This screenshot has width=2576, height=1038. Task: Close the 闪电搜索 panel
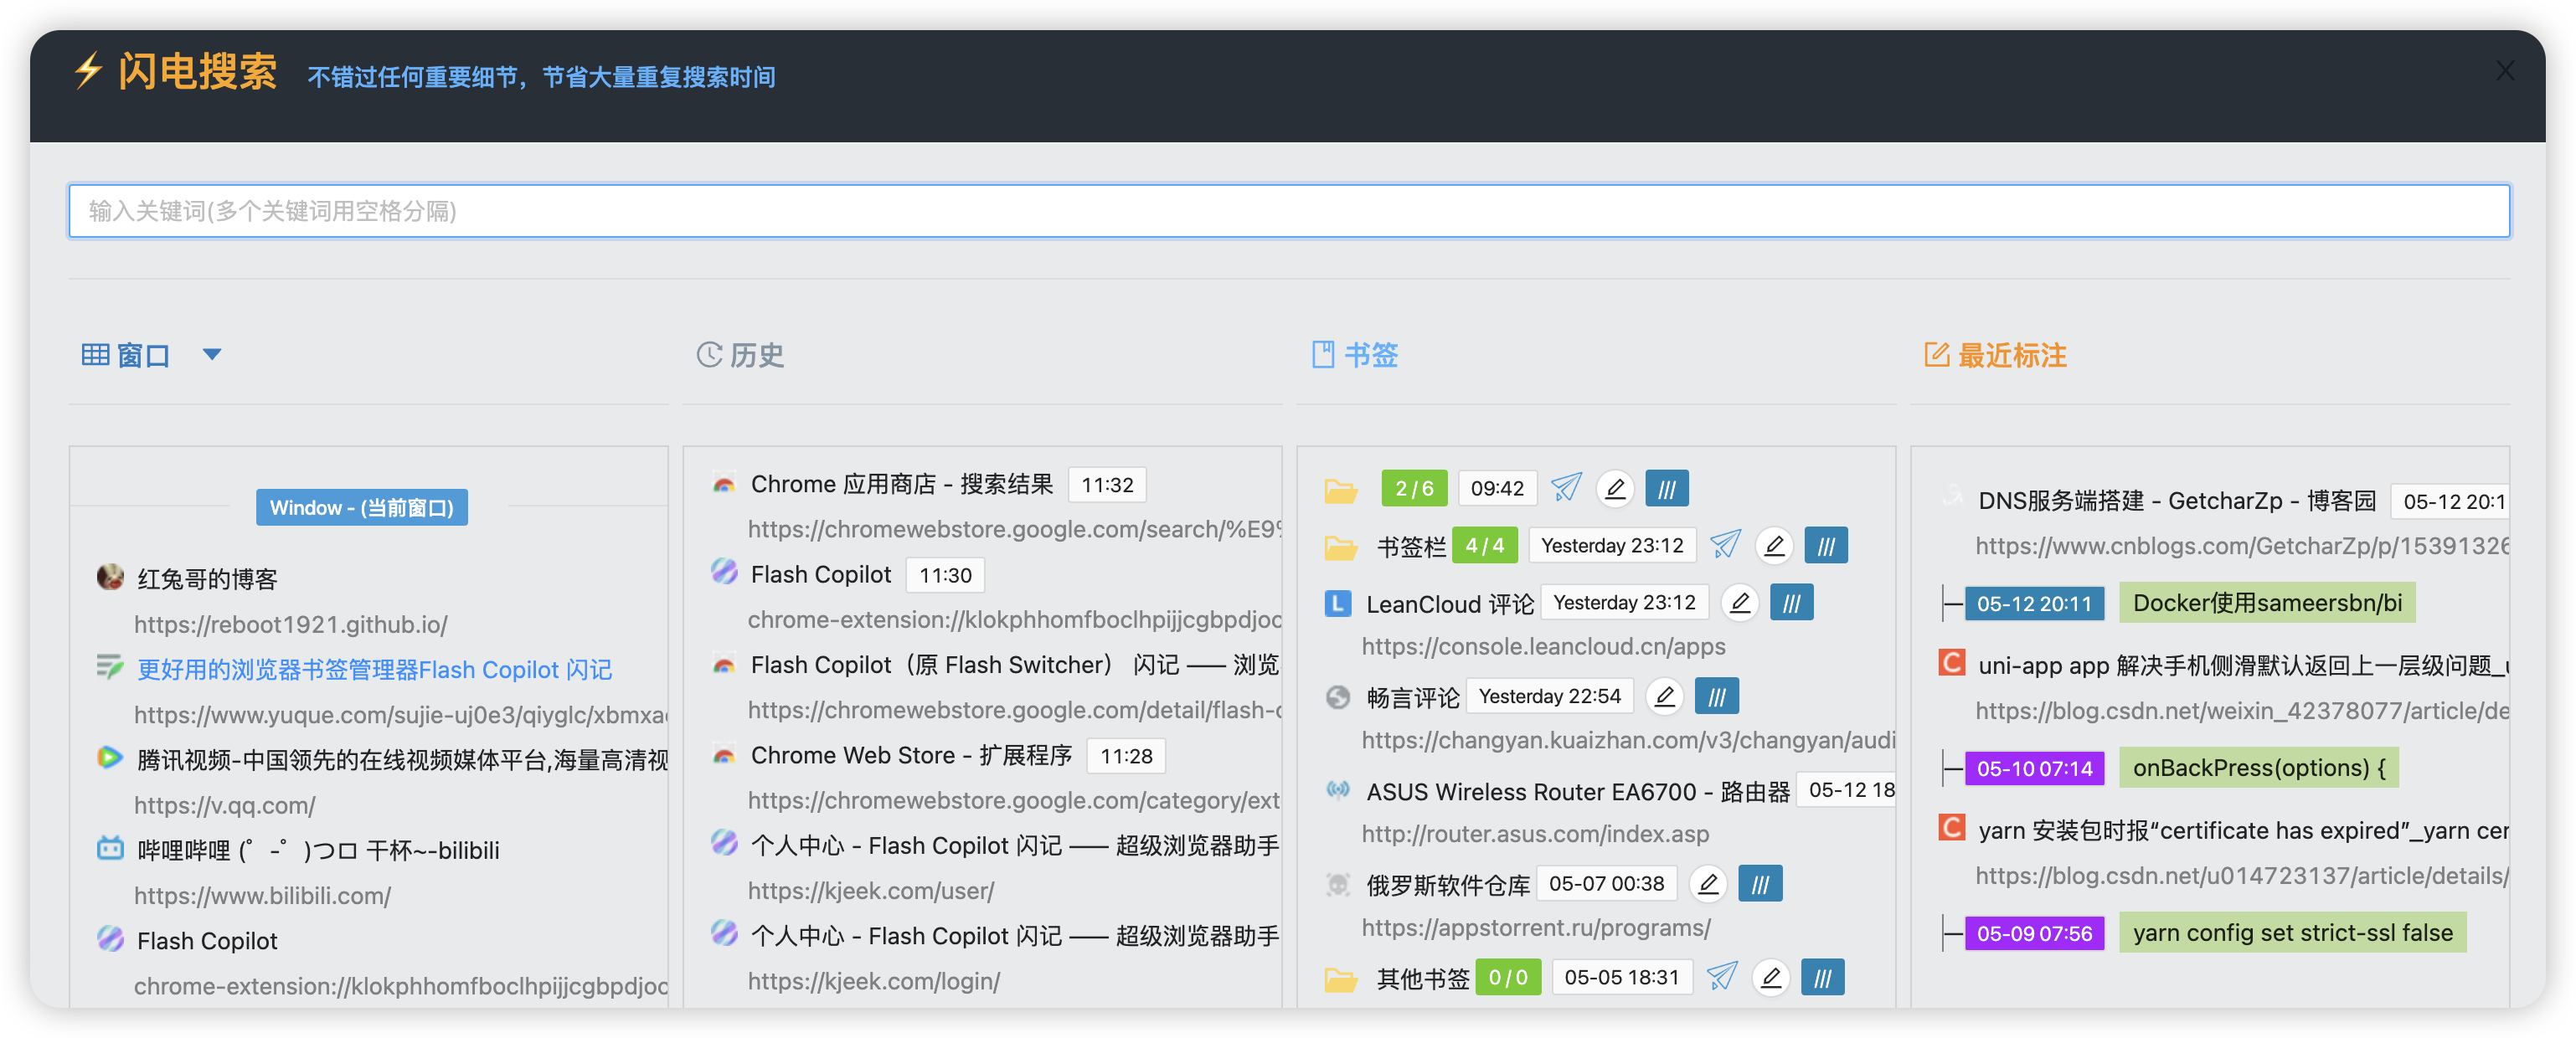pyautogui.click(x=2504, y=70)
